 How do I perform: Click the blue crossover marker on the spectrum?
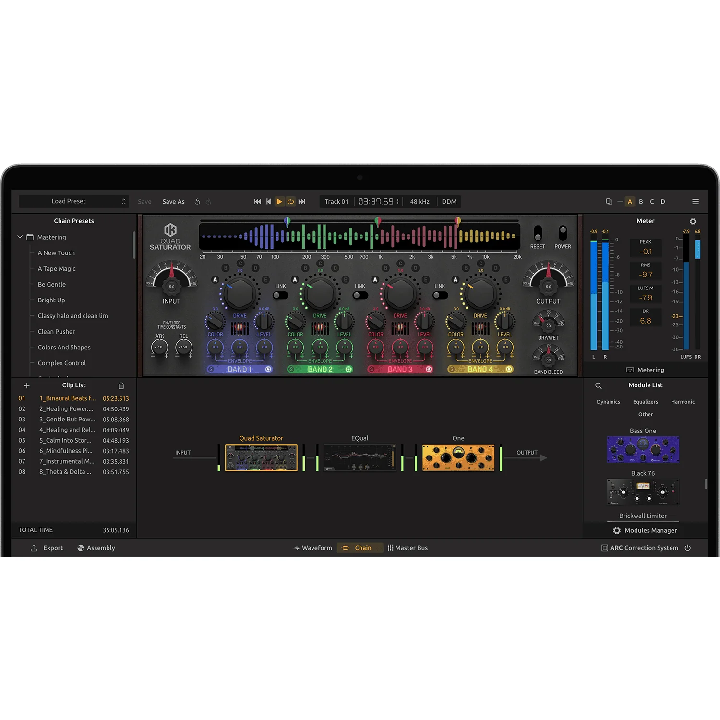(287, 222)
